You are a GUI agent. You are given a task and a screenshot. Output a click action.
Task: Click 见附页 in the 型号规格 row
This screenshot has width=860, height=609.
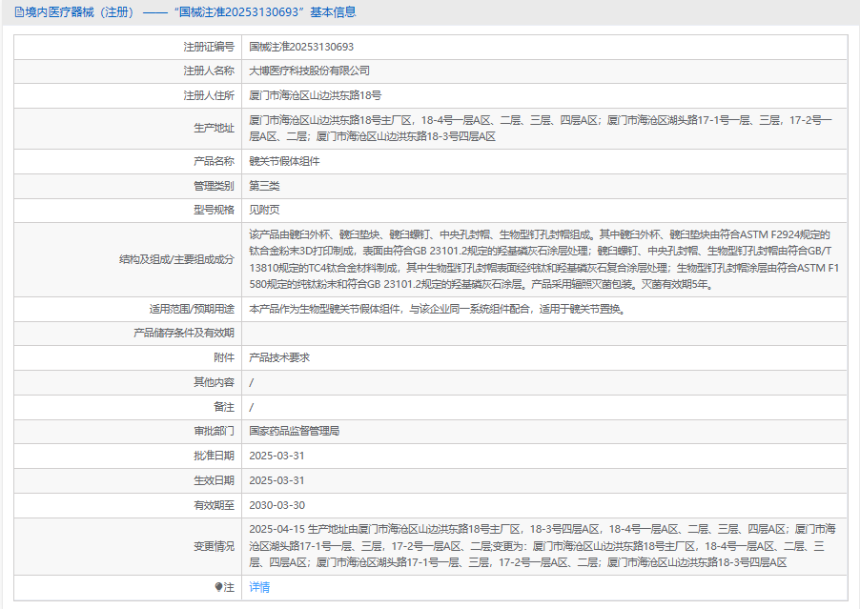(x=264, y=210)
